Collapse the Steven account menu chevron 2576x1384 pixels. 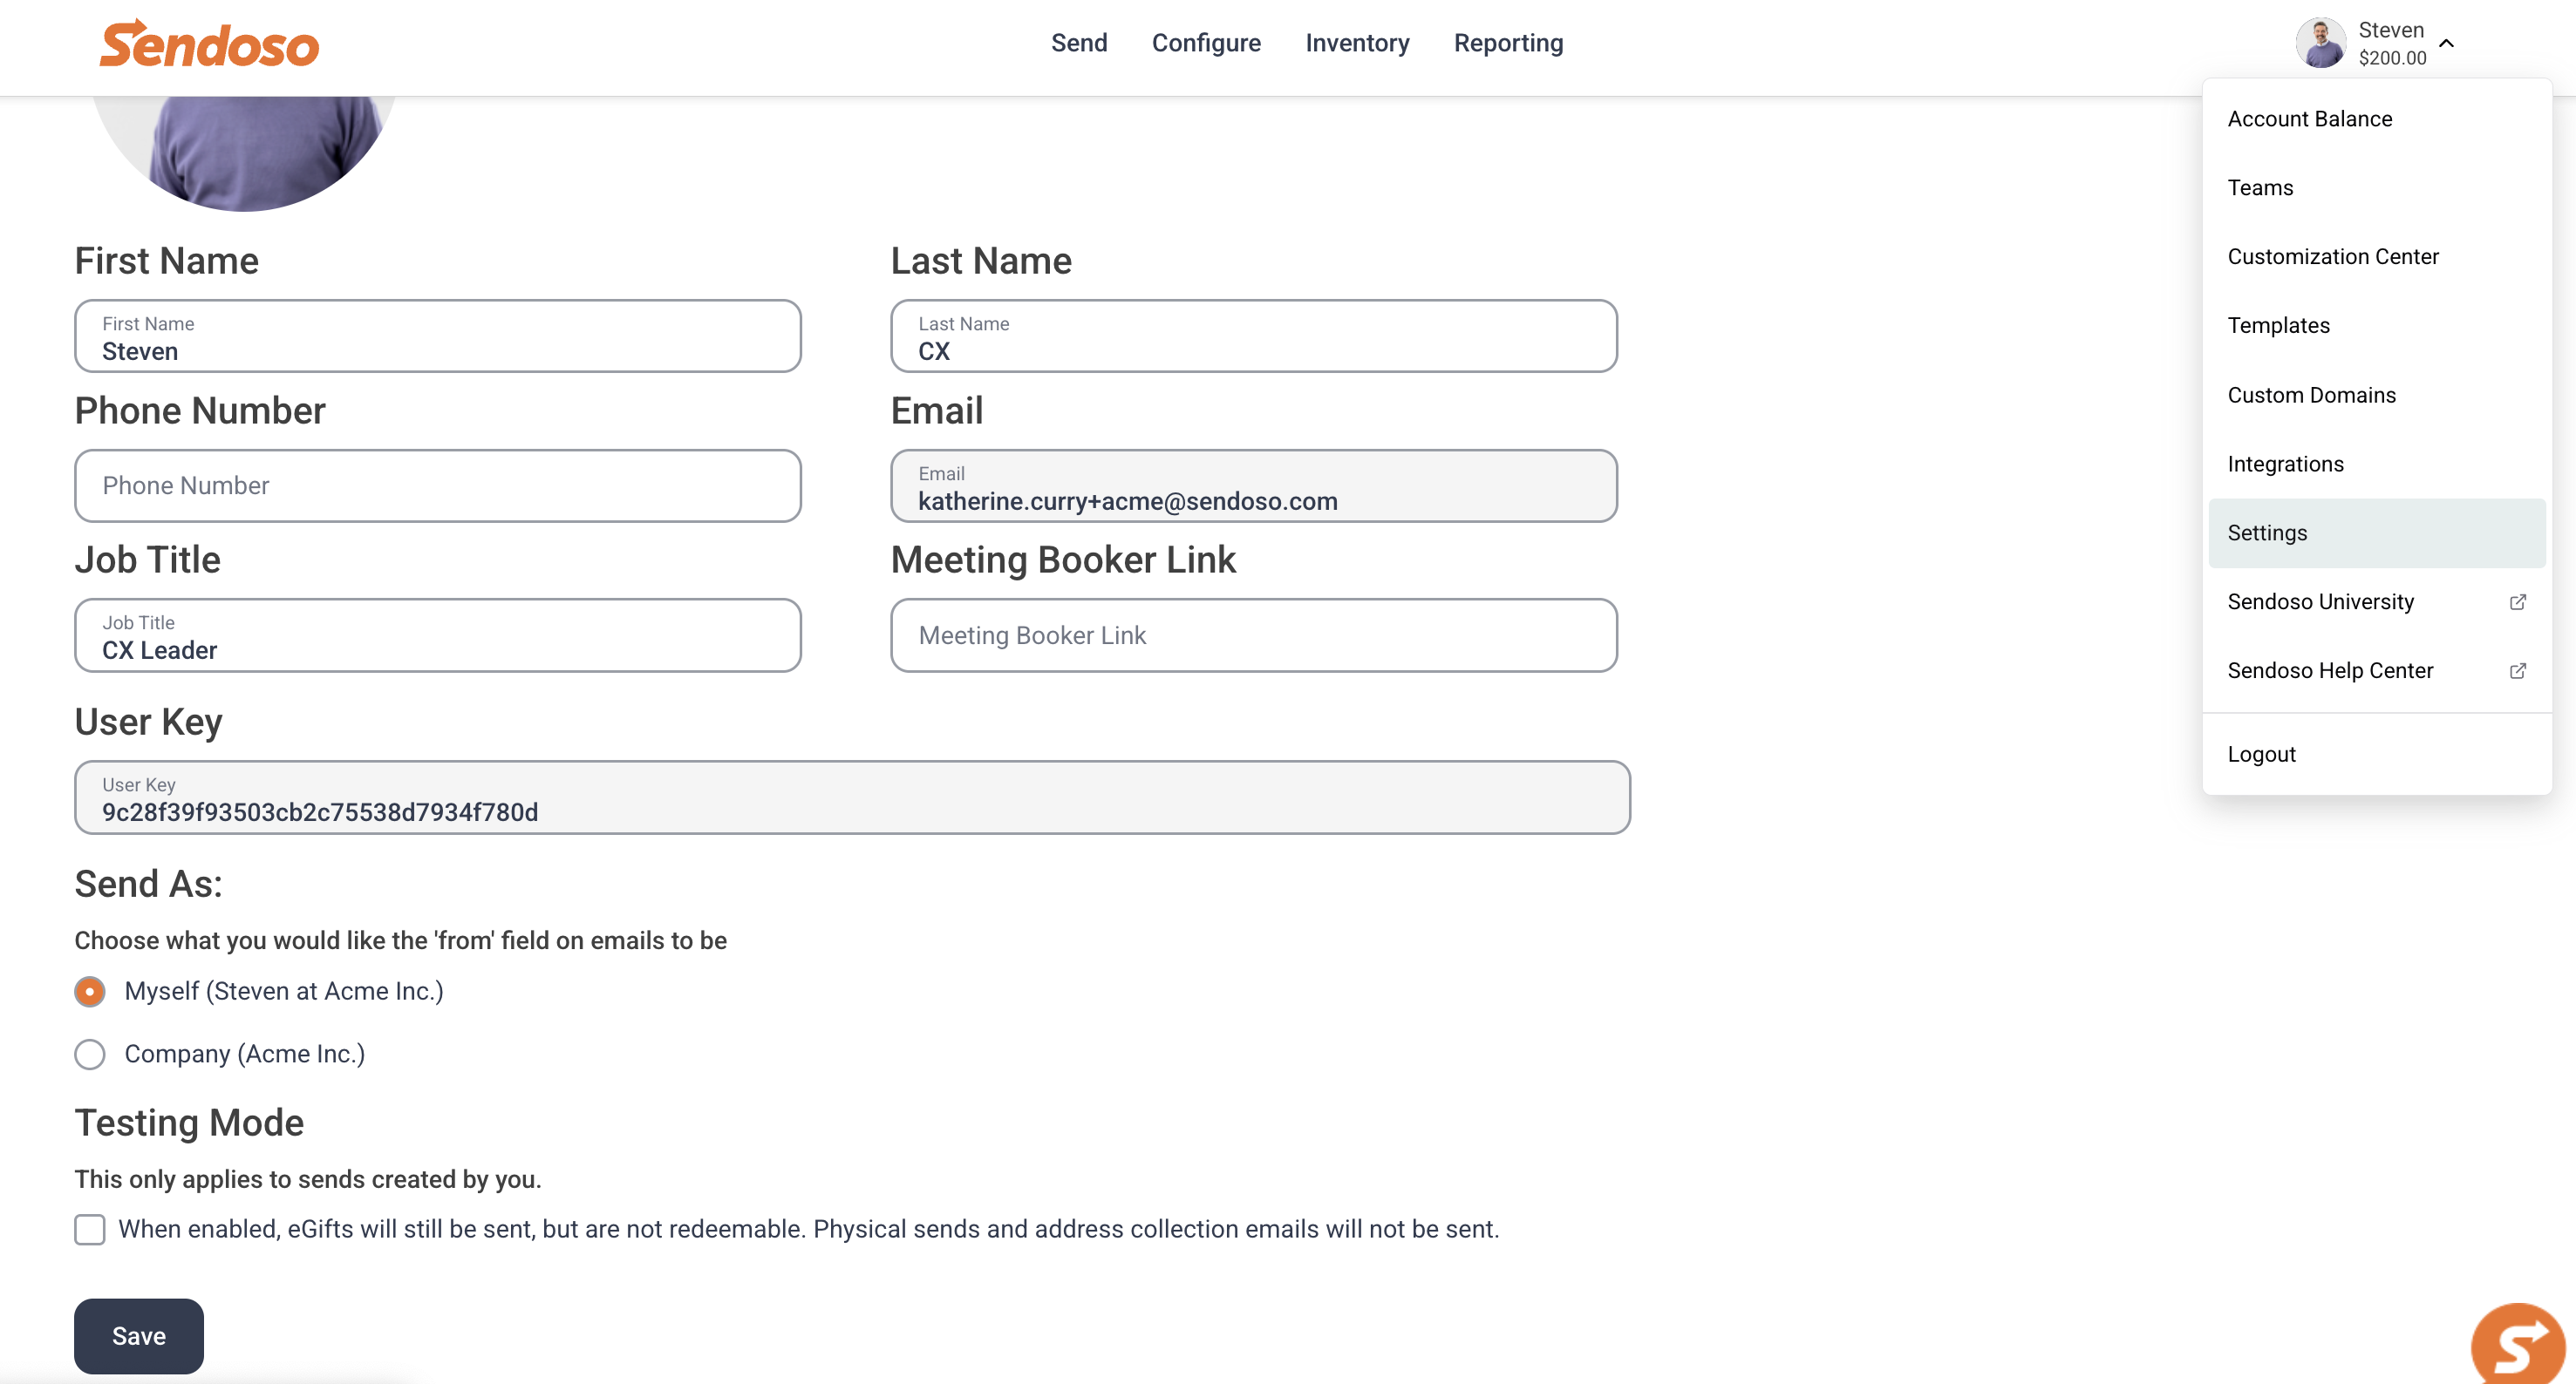click(x=2446, y=43)
